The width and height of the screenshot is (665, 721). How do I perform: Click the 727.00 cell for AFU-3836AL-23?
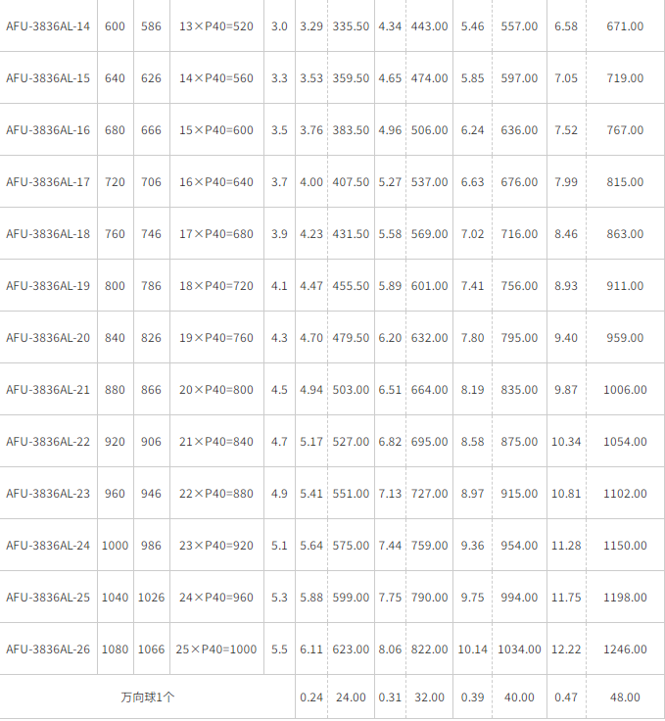point(429,494)
